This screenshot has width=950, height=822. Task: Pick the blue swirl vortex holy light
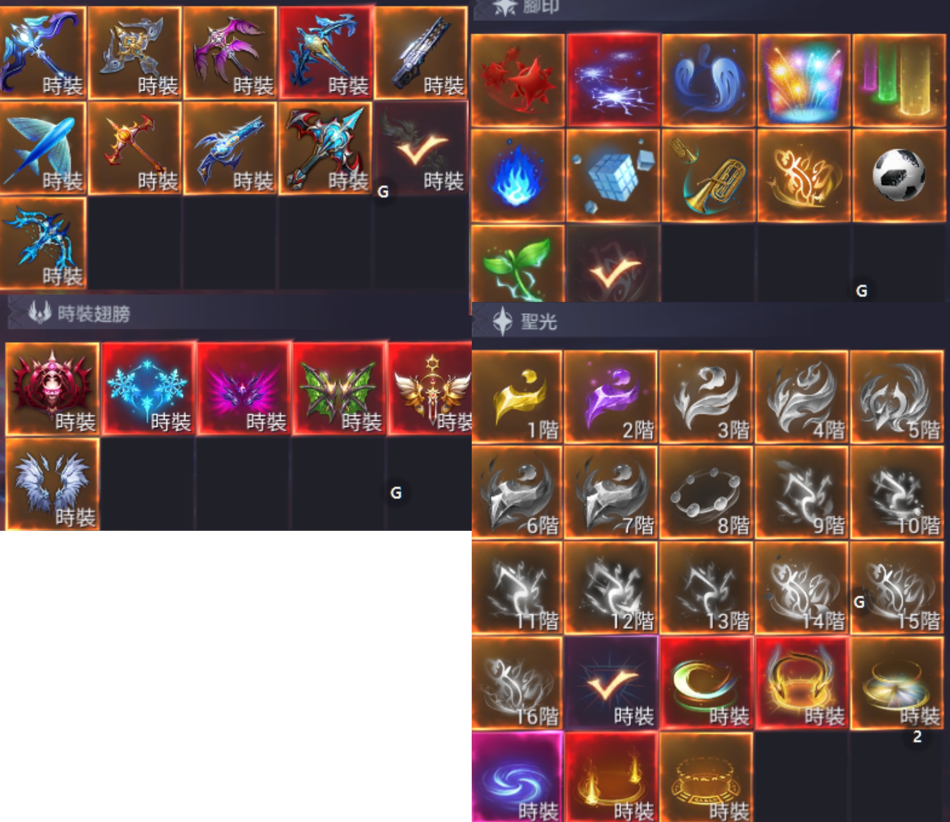(517, 777)
